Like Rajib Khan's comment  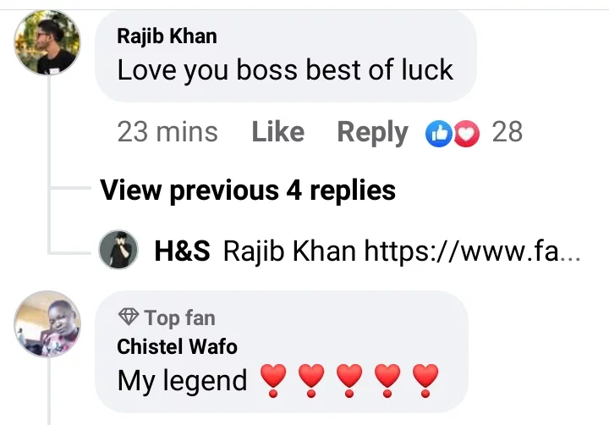(x=278, y=132)
